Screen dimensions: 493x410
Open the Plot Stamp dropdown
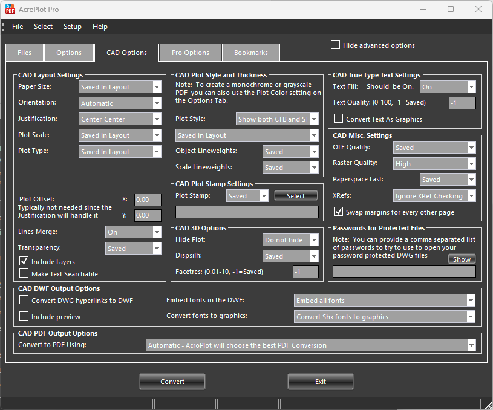(x=247, y=196)
